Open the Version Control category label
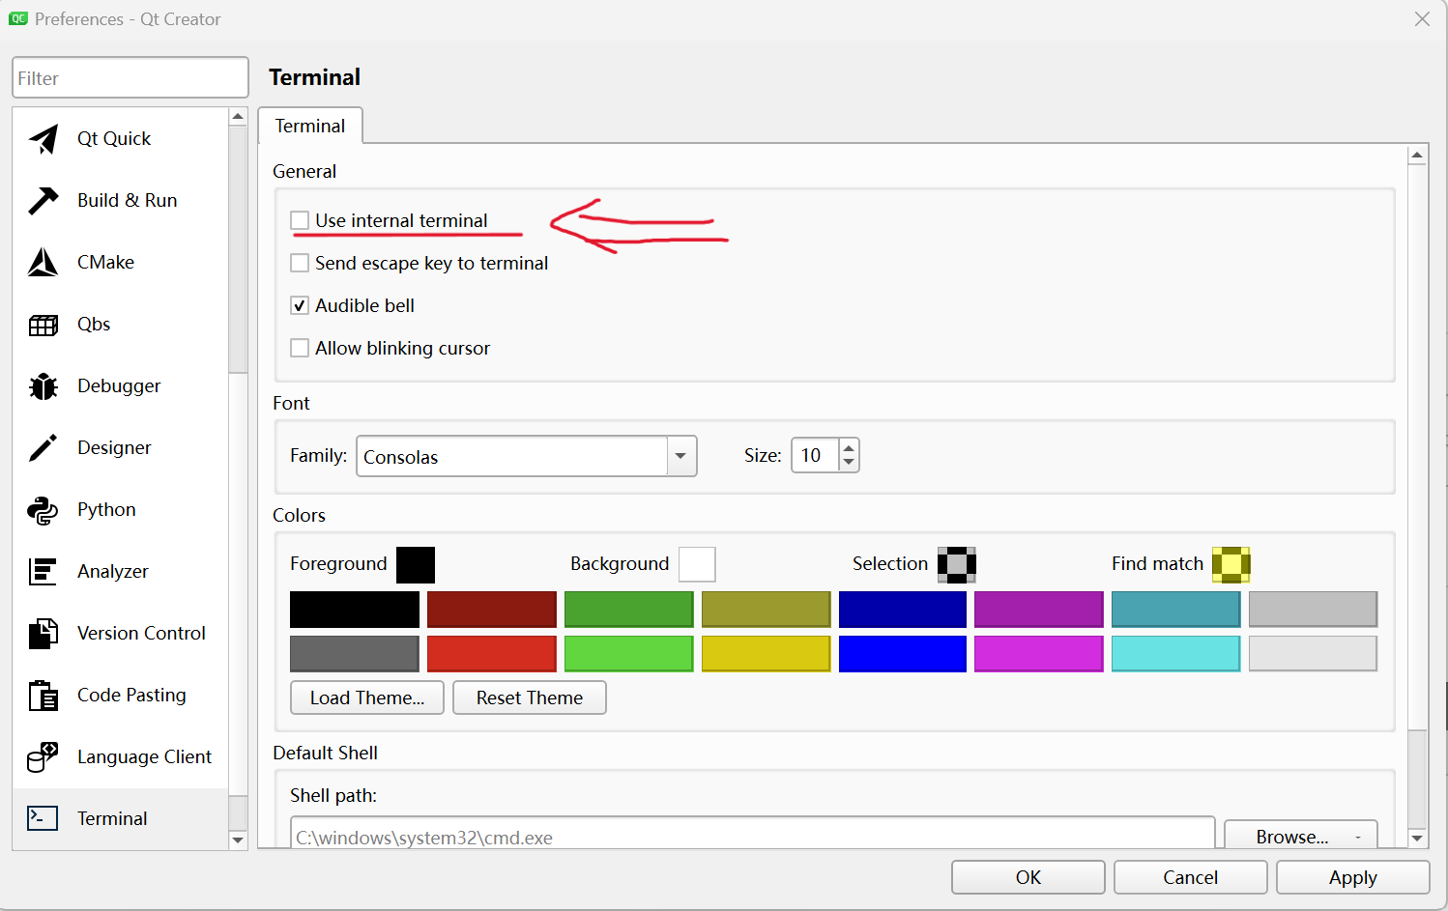The image size is (1448, 911). tap(141, 634)
